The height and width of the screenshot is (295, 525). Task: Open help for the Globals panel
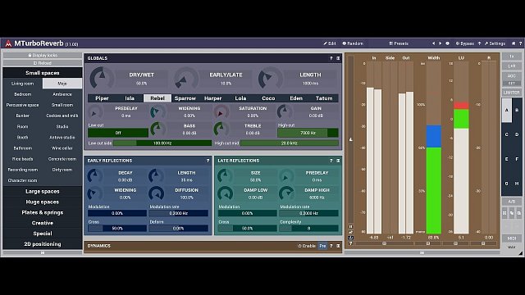331,58
